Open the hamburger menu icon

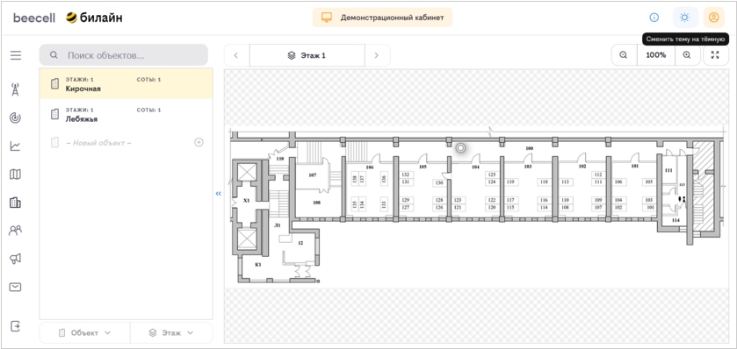[x=16, y=55]
